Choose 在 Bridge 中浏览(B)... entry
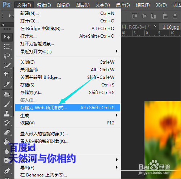The image size is (181, 179). coord(68,29)
